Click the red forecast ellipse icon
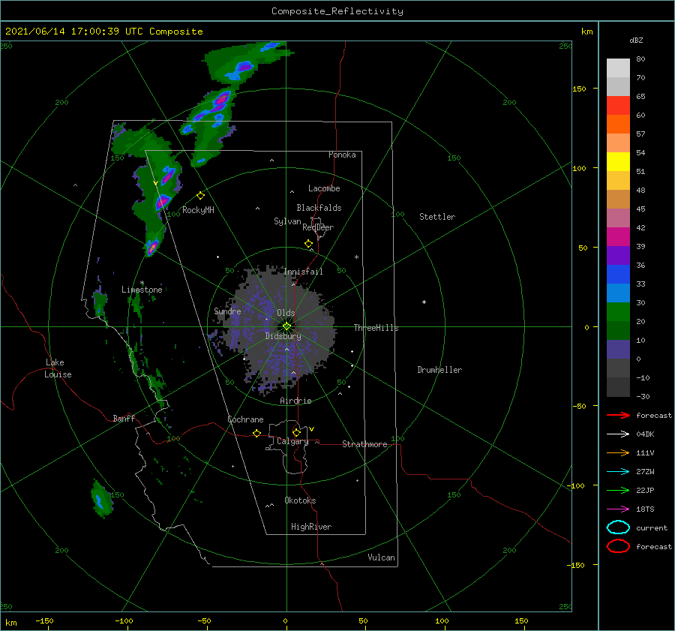Viewport: 675px width, 631px height. pyautogui.click(x=618, y=546)
